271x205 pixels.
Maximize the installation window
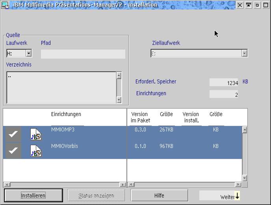tap(266, 5)
